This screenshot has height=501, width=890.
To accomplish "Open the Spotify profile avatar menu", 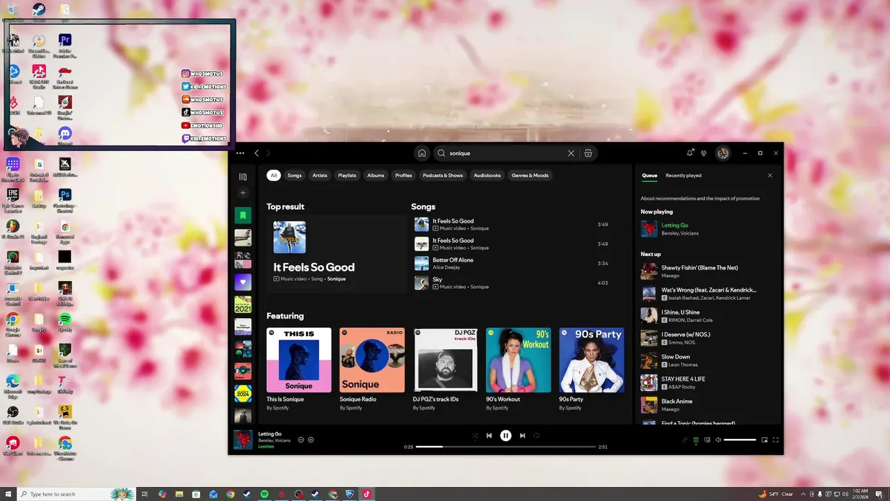I will point(723,153).
